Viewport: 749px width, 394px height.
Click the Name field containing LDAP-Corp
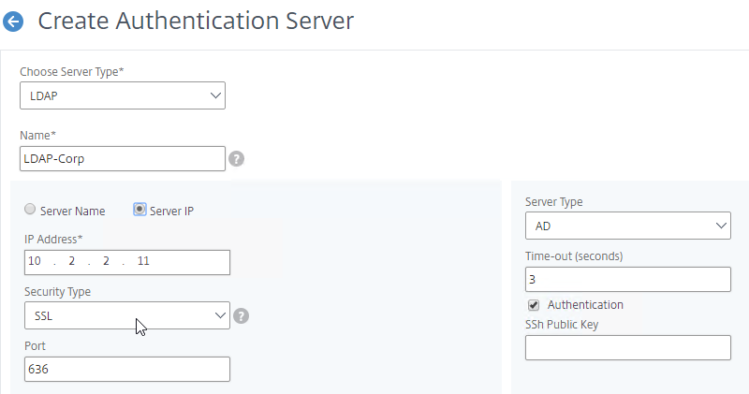123,158
